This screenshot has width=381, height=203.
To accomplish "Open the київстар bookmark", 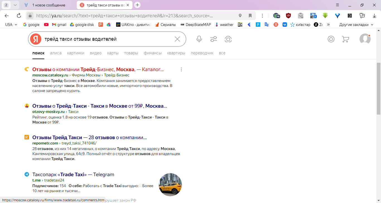I will point(300,25).
